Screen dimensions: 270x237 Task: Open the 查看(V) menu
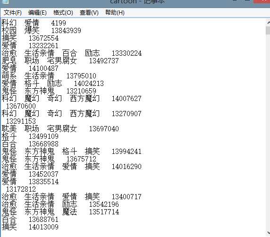[x=89, y=13]
